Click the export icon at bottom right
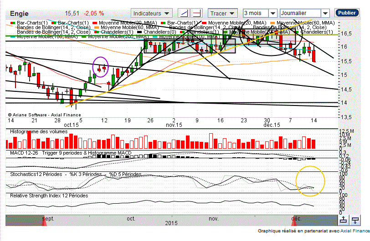This screenshot has width=370, height=241. [355, 220]
